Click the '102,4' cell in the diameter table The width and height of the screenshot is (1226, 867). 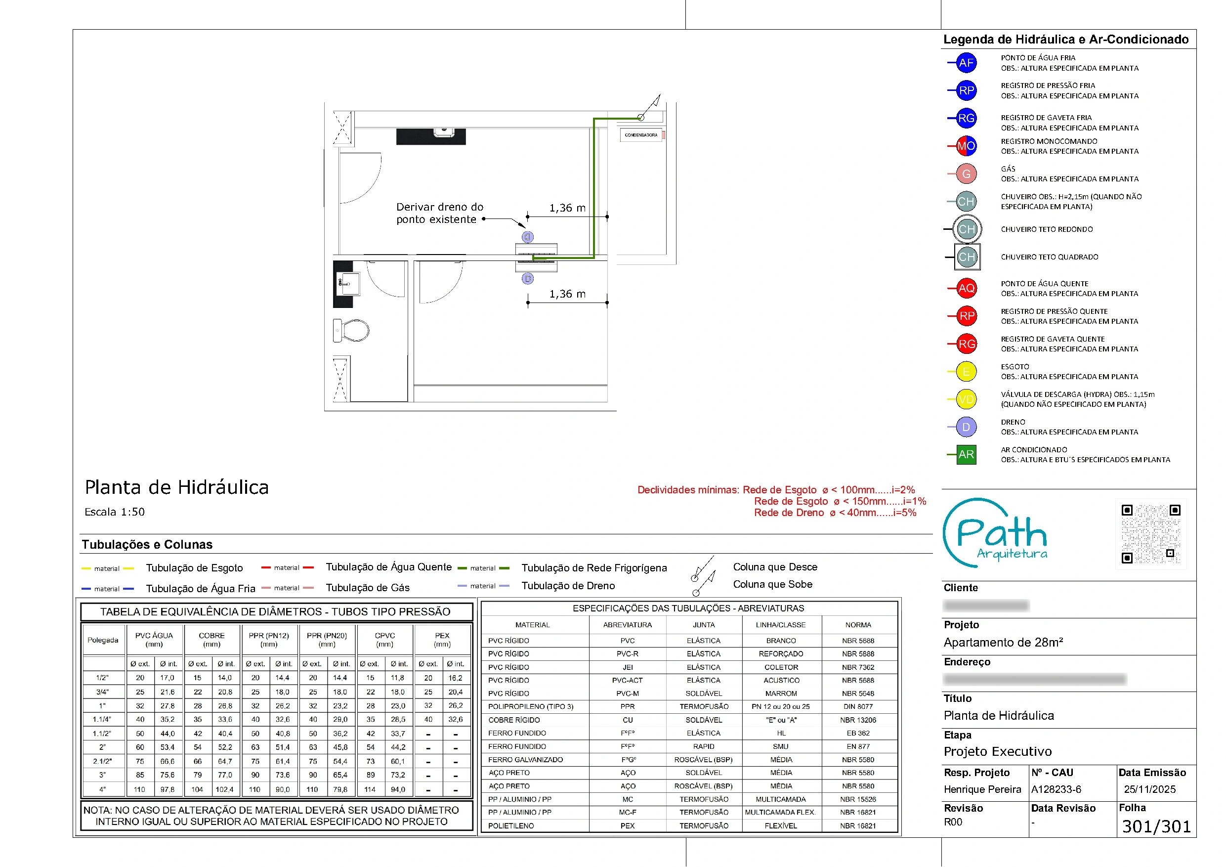click(225, 789)
